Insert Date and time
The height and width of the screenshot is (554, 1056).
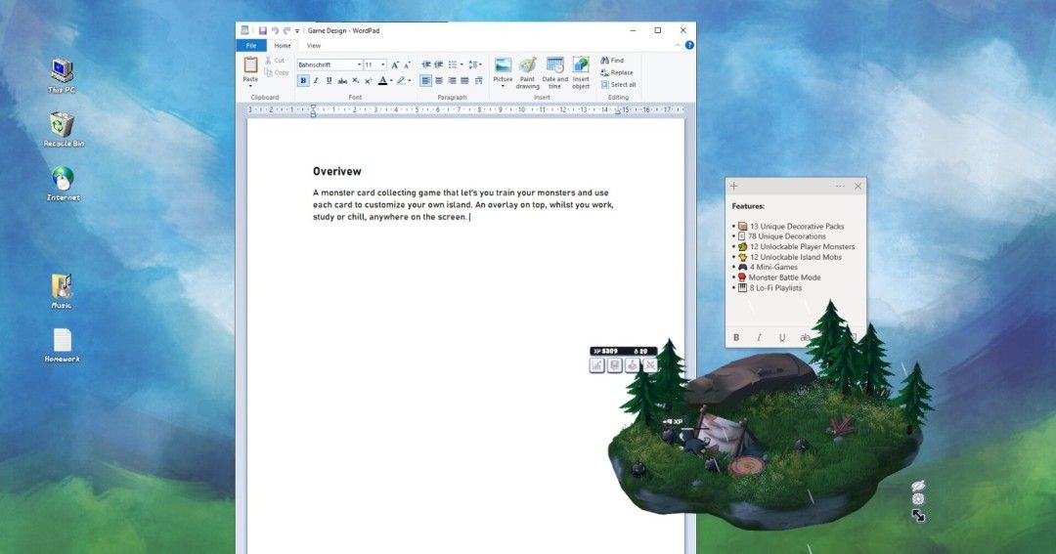click(x=554, y=66)
